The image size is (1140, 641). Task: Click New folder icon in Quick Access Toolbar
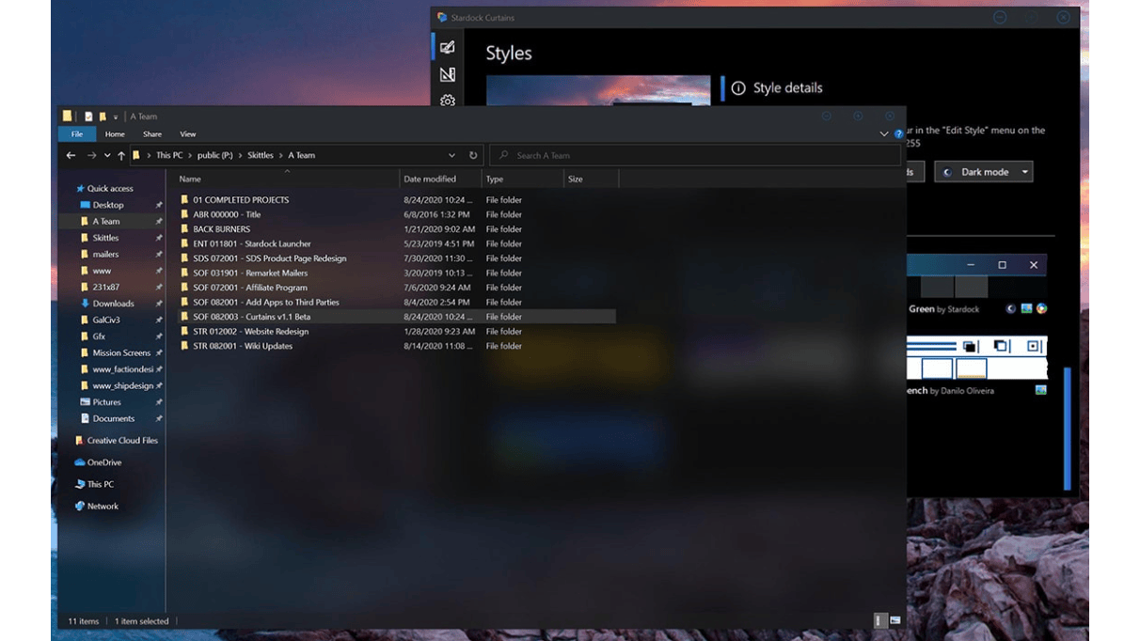(103, 117)
